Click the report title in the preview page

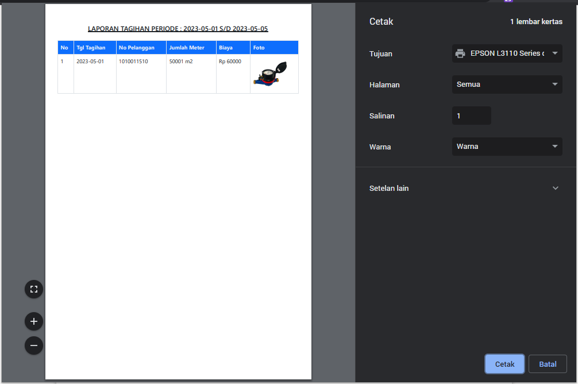pos(178,28)
